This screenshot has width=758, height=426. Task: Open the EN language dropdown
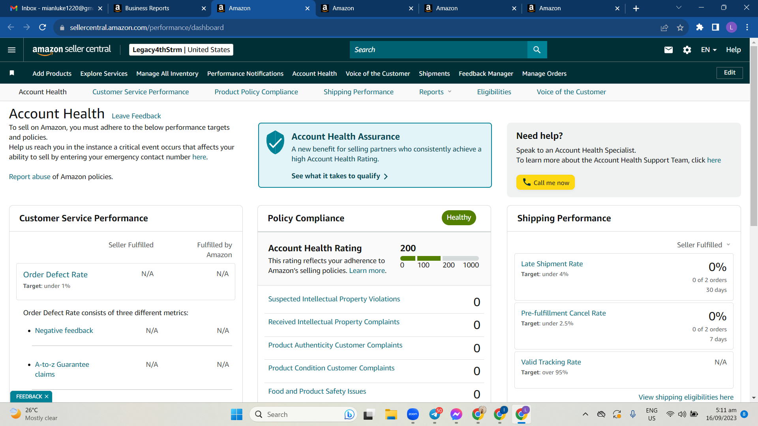tap(709, 50)
